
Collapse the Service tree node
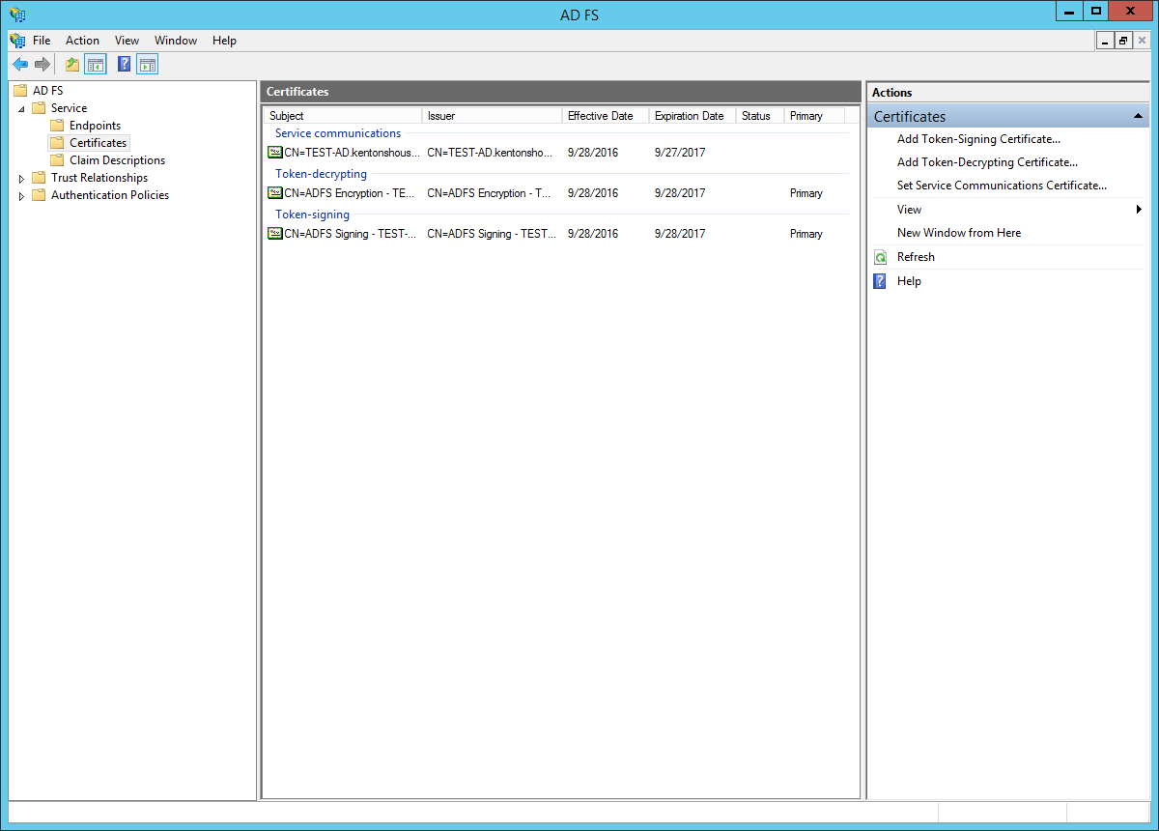22,109
